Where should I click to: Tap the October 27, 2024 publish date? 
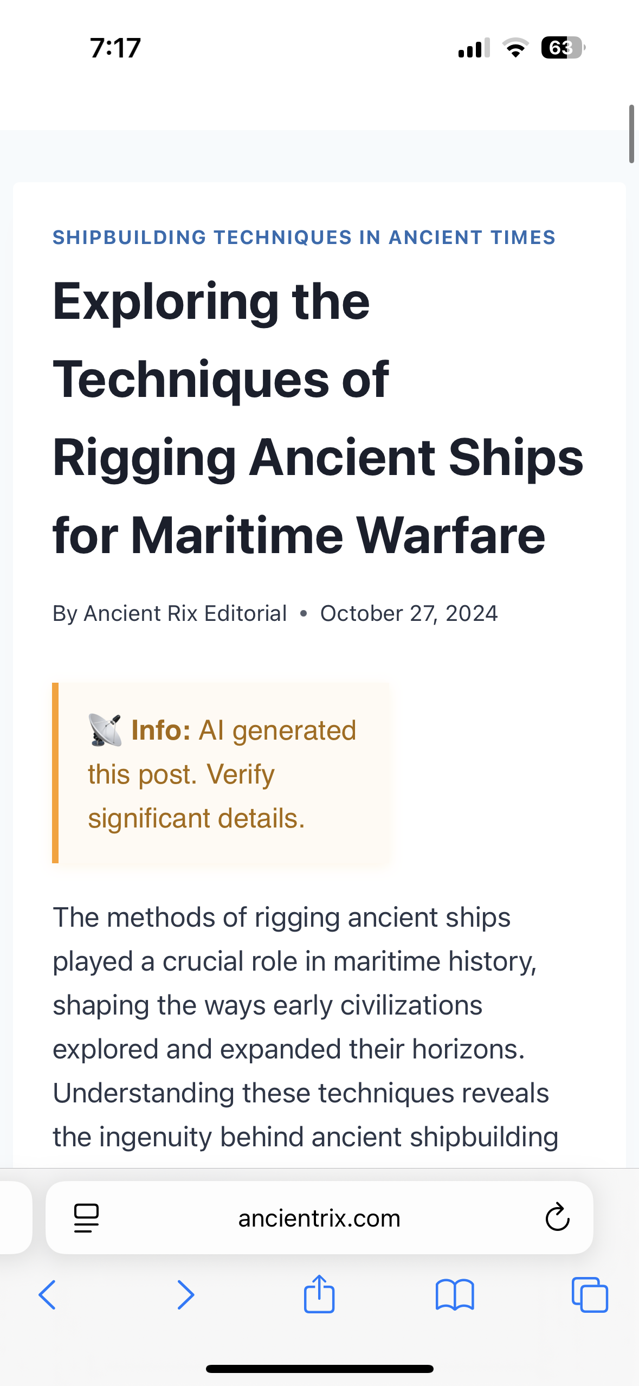click(409, 613)
